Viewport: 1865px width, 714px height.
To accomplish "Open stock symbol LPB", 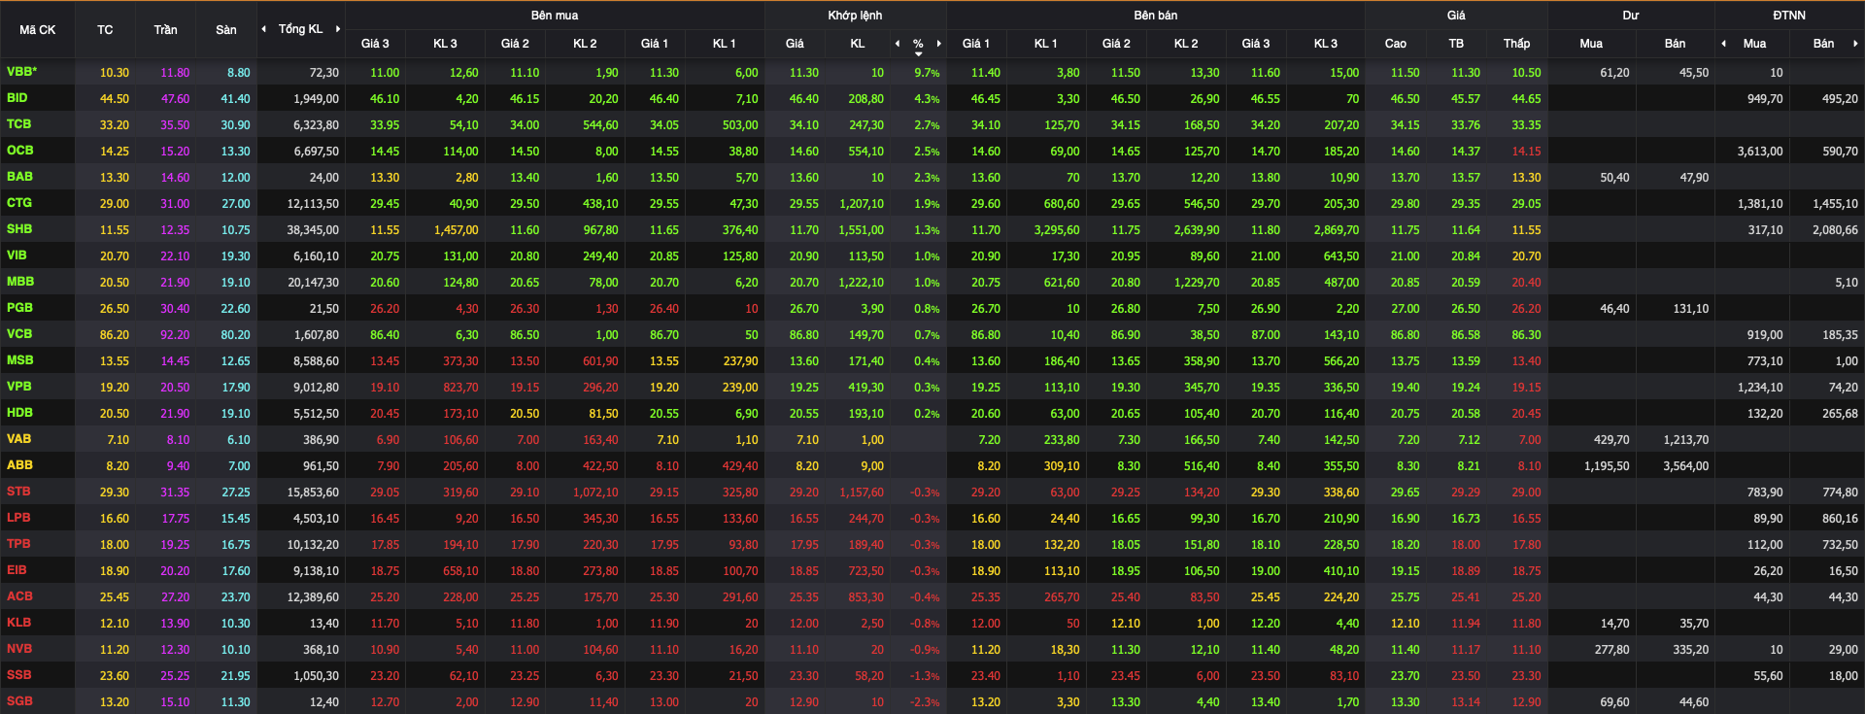I will [19, 518].
